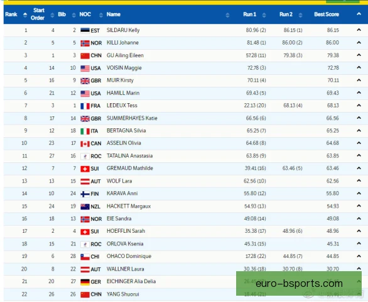Select Run 1 score 22.13 (20)
The height and width of the screenshot is (302, 368).
coord(255,105)
